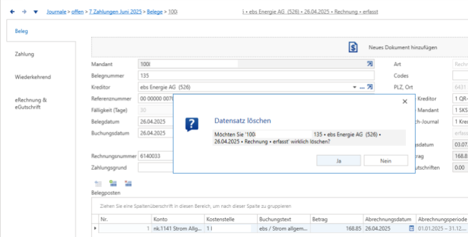Delete Belegposten row with red icon
The width and height of the screenshot is (468, 237).
(x=128, y=183)
